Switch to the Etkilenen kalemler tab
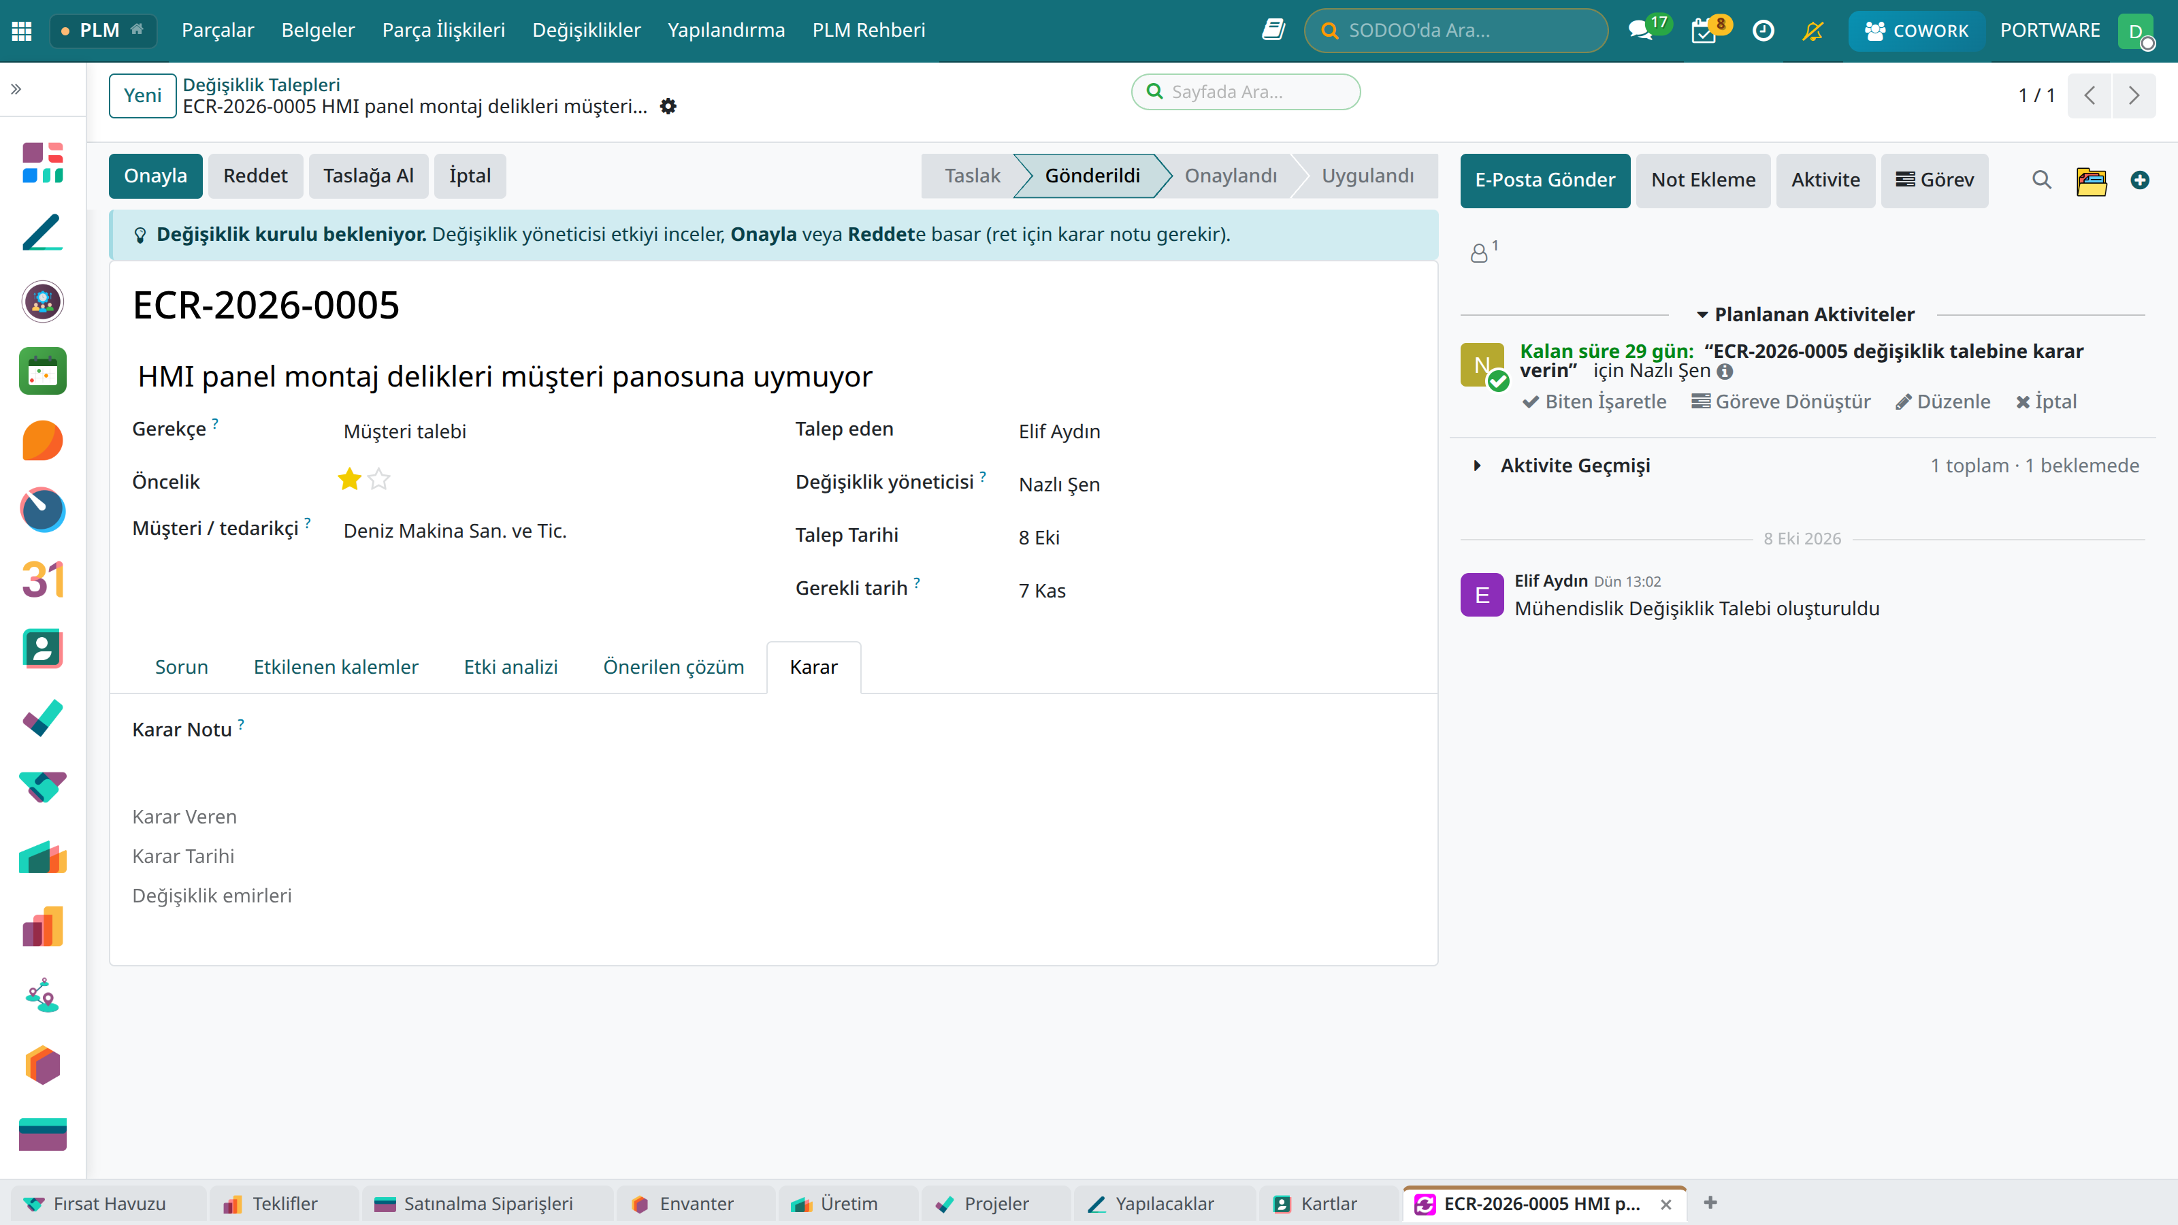Viewport: 2178px width, 1225px height. tap(336, 667)
